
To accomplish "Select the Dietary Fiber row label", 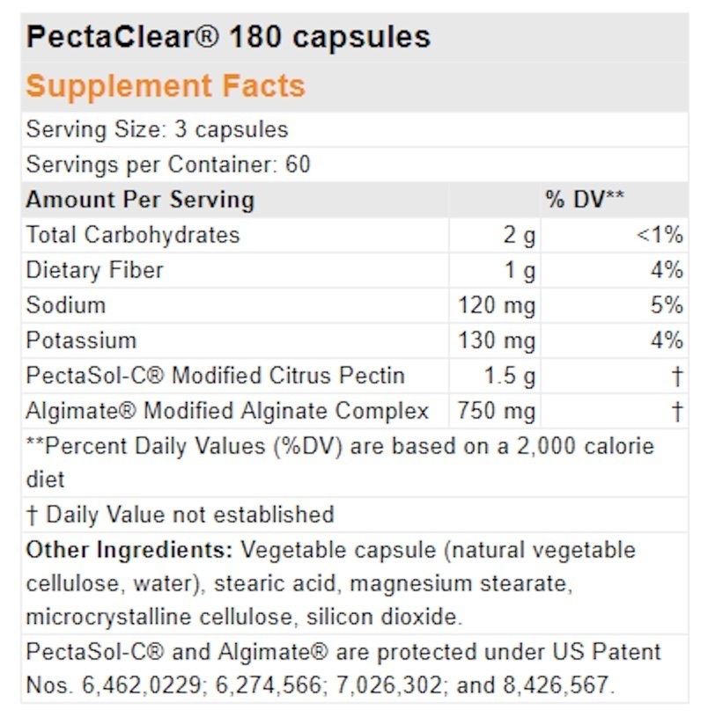I will pos(95,270).
